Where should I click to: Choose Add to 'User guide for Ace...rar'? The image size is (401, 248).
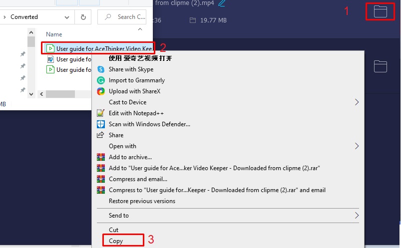pos(214,168)
